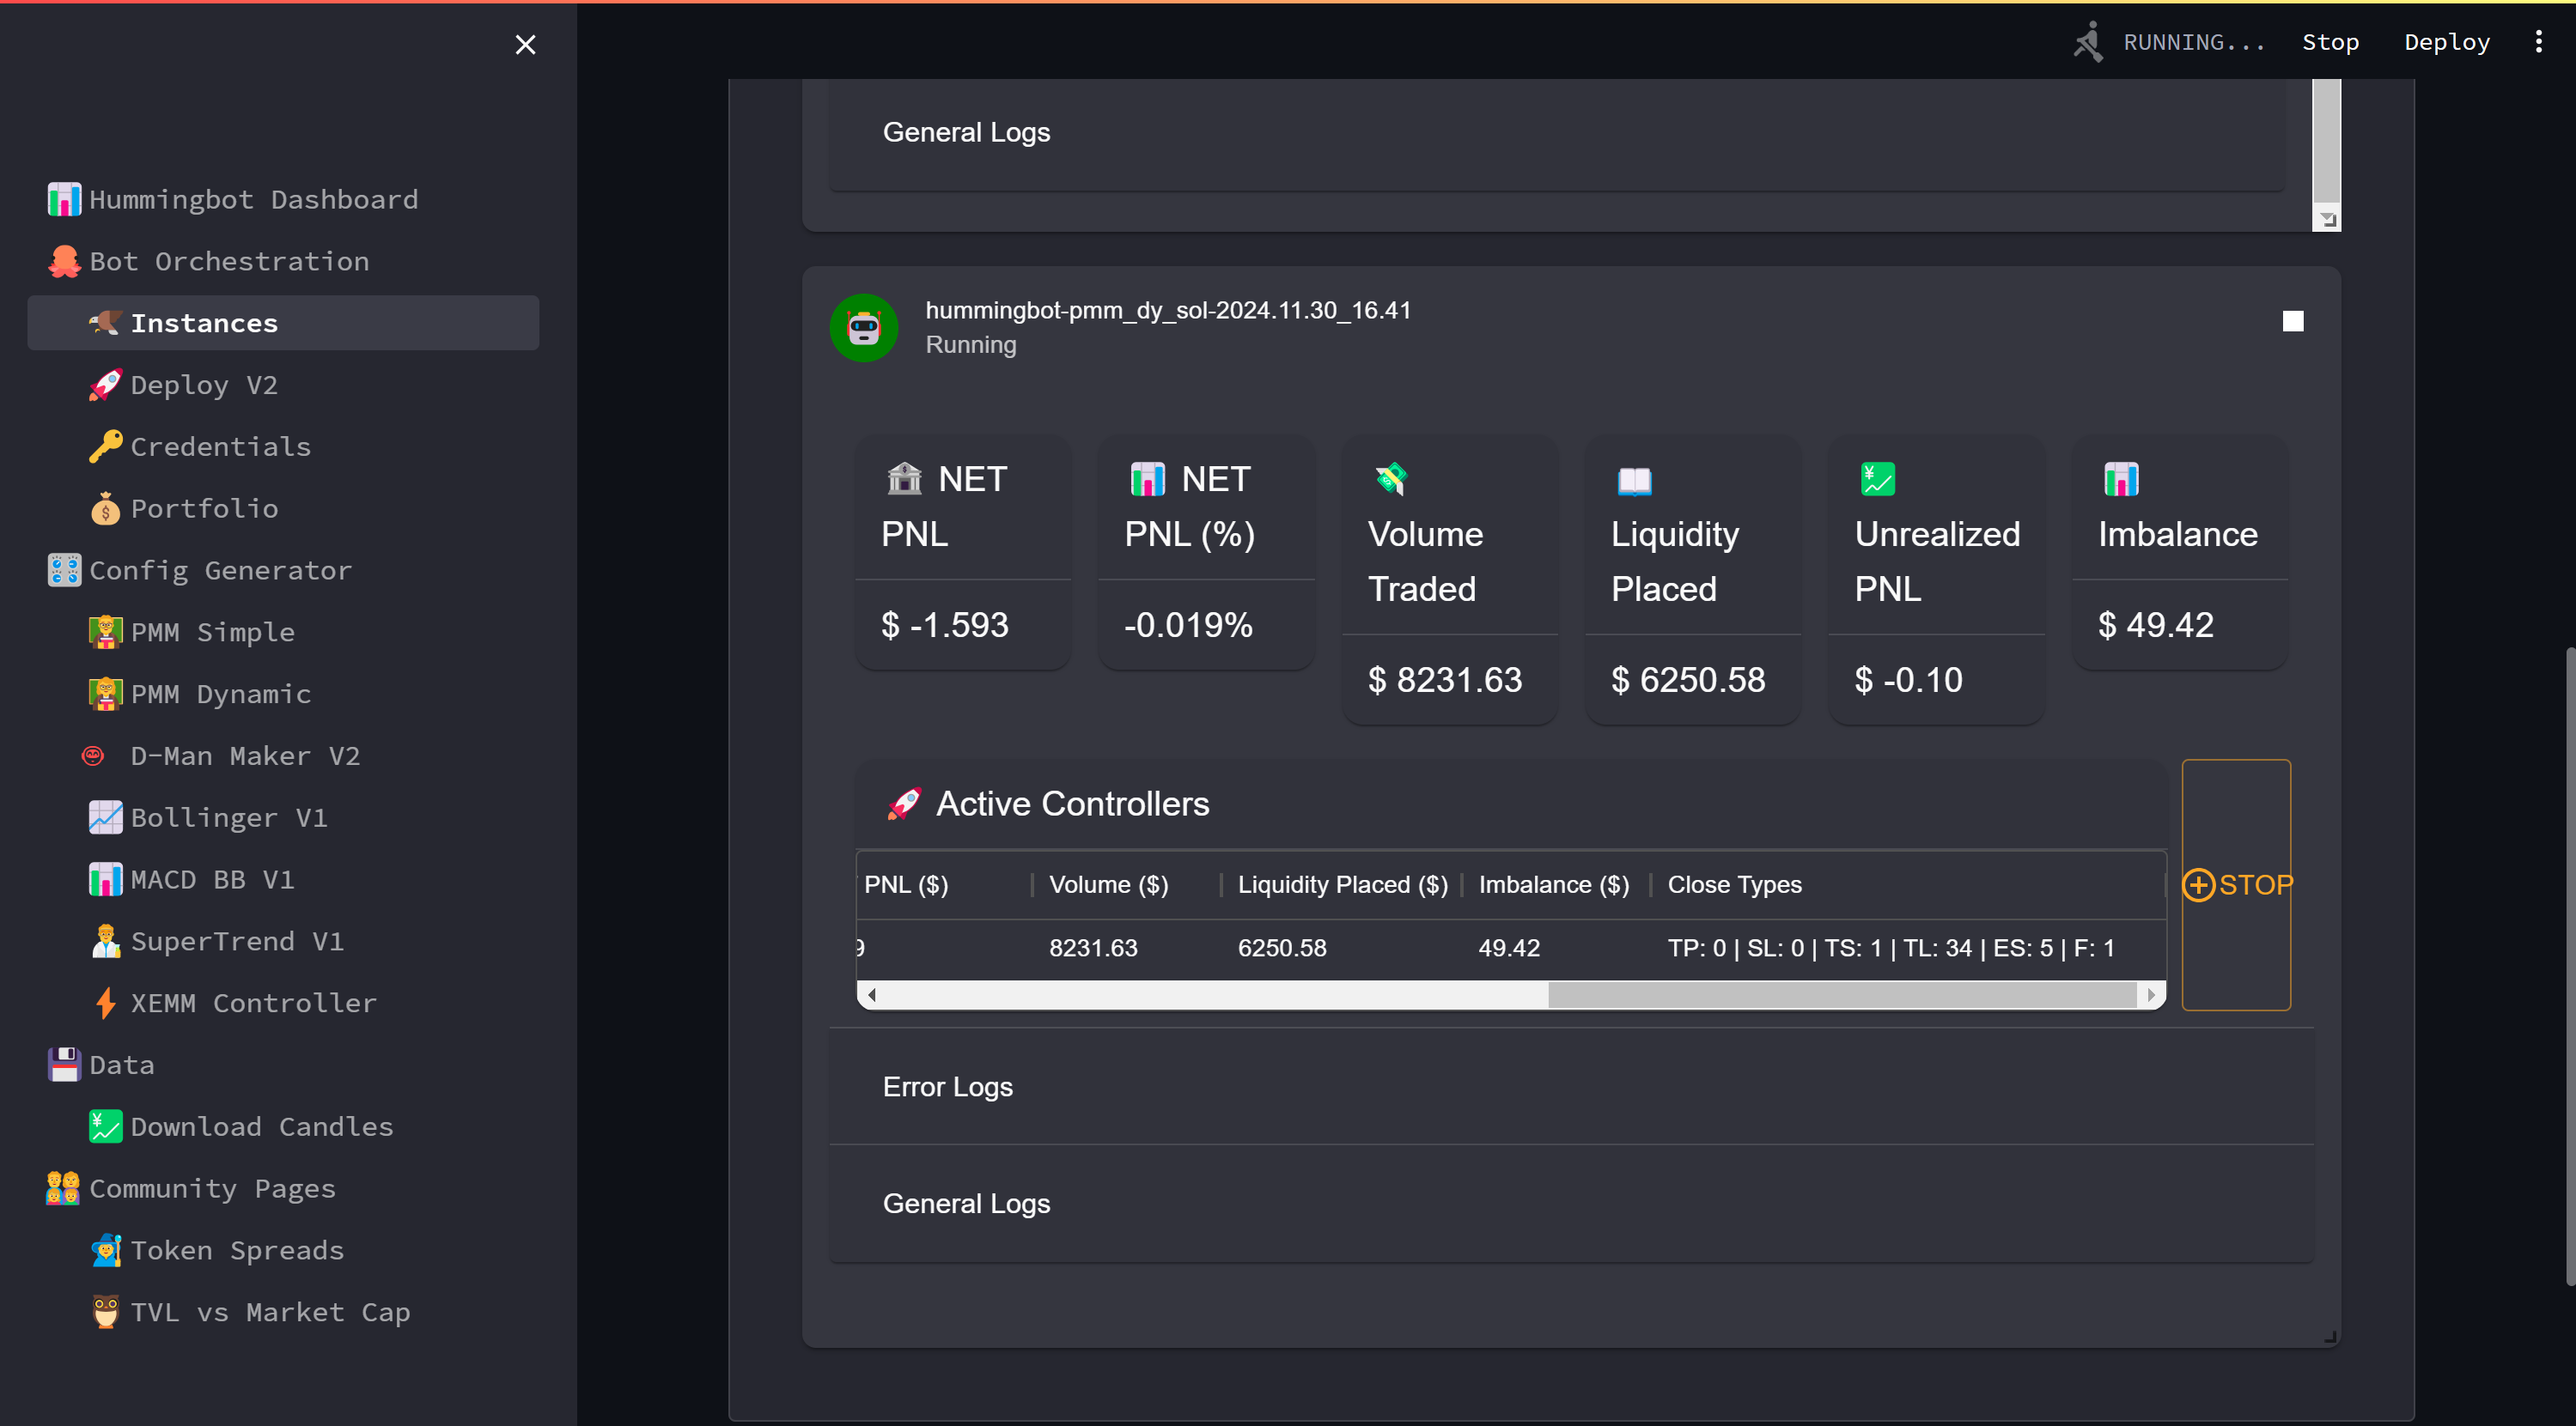Image resolution: width=2576 pixels, height=1426 pixels.
Task: Click the Close Types cell TP: 0 | SL: 0
Action: point(1891,949)
